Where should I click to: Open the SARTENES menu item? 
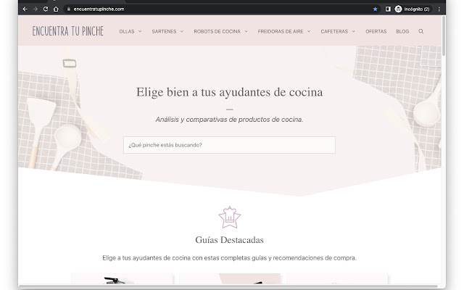pos(164,31)
